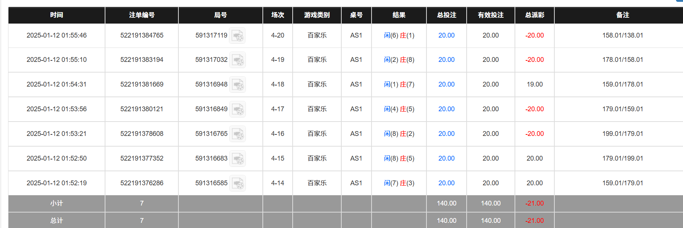Image resolution: width=683 pixels, height=228 pixels.
Task: Click the 注单编号 column header
Action: coord(142,15)
